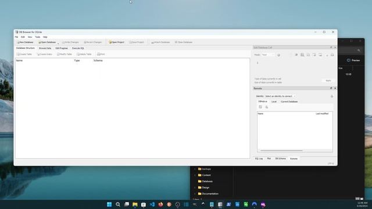Click the Modify Table button
The width and height of the screenshot is (372, 209).
pos(65,54)
